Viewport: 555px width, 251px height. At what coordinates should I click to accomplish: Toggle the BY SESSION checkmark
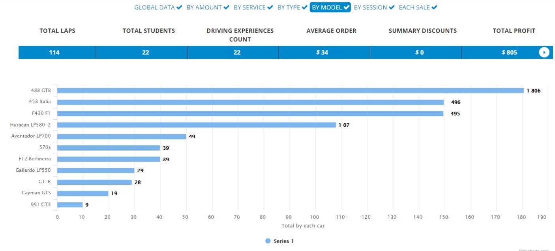coord(392,7)
